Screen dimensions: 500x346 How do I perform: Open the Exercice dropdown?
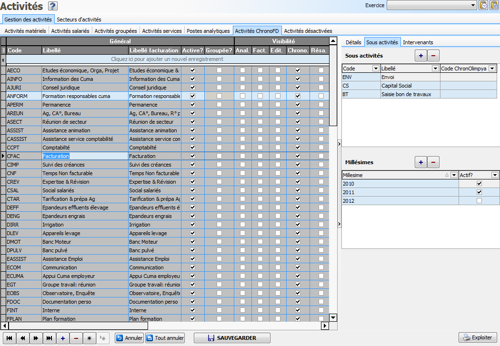tap(473, 5)
